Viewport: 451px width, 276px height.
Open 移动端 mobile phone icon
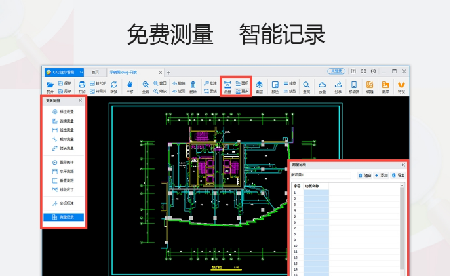354,87
